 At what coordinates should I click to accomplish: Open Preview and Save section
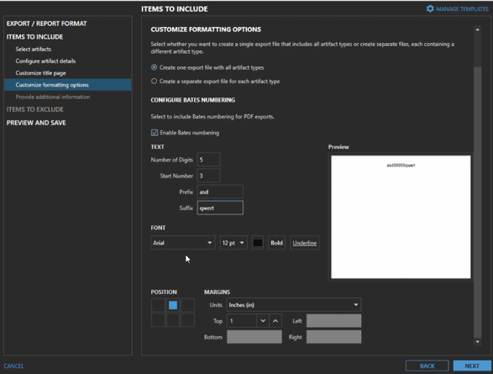coord(36,123)
